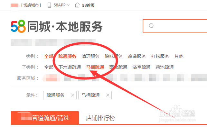The width and height of the screenshot is (207, 127).
Task: Select 菜池疏通 subcategory
Action: click(x=165, y=67)
